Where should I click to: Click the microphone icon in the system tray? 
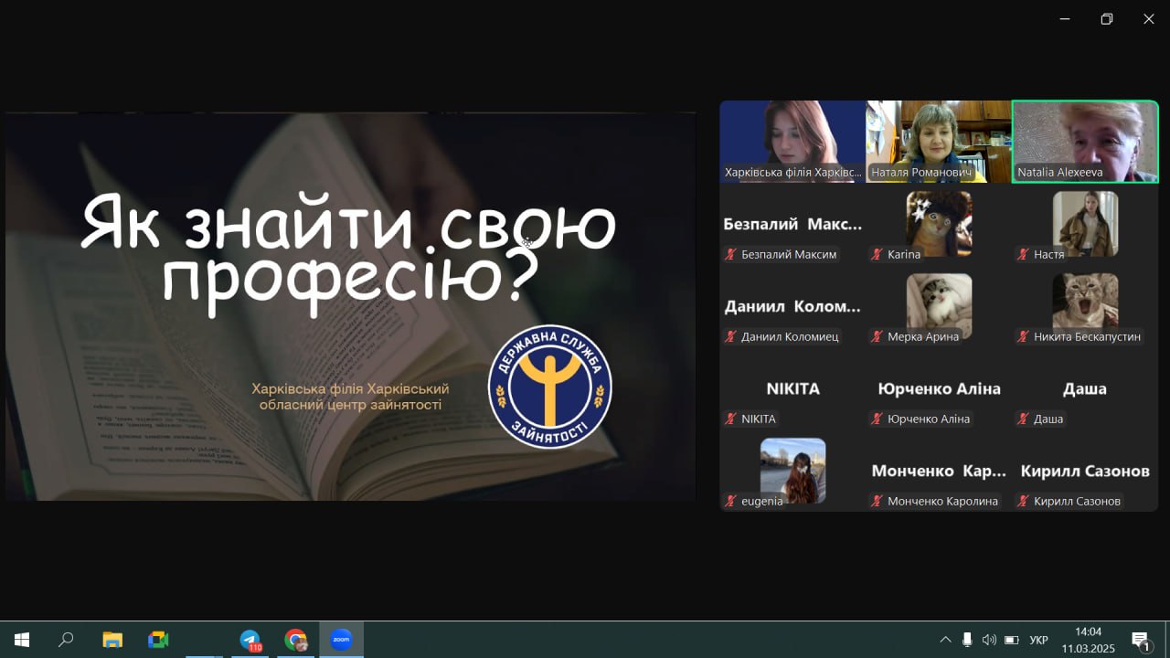[x=967, y=640]
